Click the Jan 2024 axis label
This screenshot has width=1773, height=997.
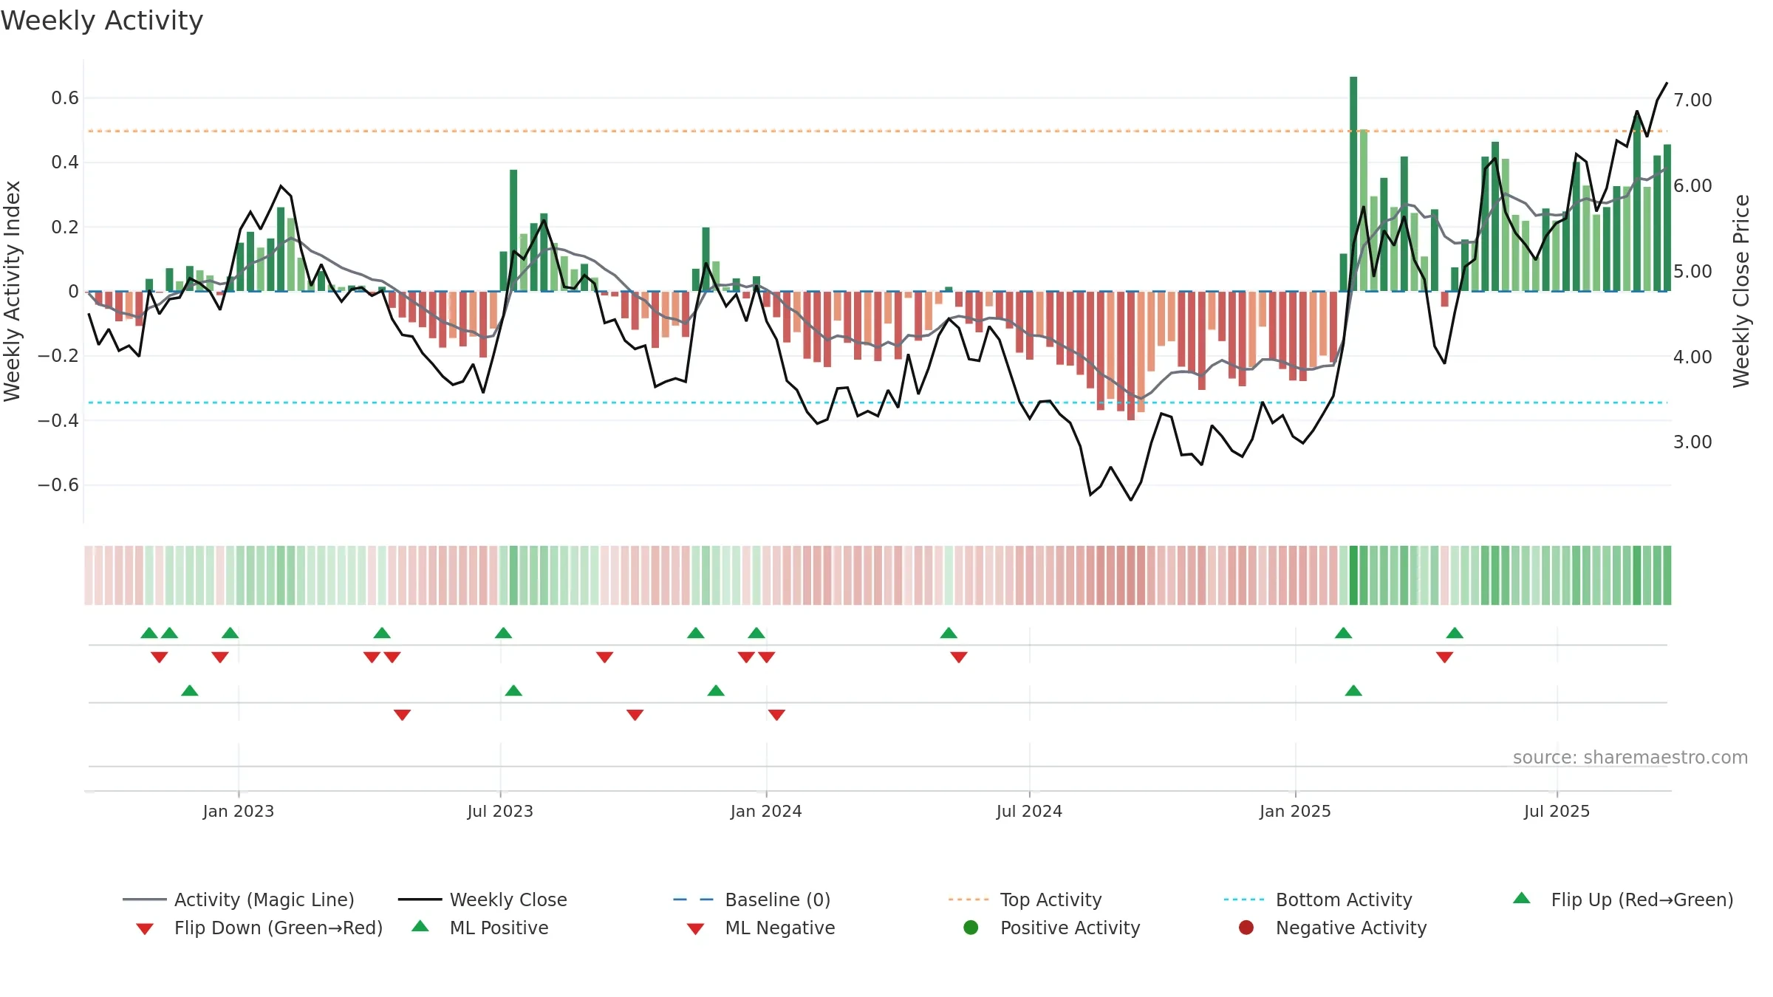pyautogui.click(x=766, y=811)
